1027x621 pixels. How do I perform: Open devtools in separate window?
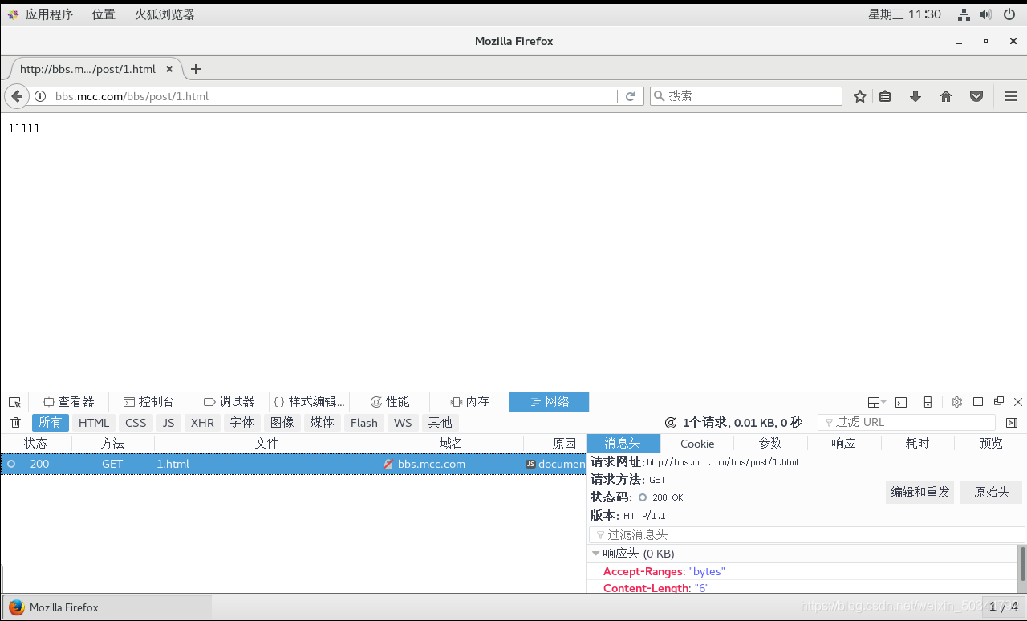click(x=999, y=402)
